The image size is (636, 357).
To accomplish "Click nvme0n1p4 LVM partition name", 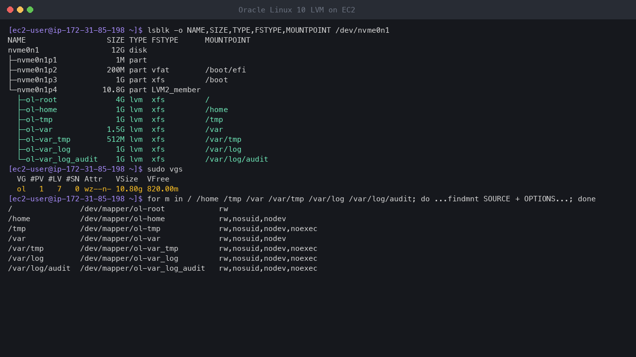I will [37, 90].
